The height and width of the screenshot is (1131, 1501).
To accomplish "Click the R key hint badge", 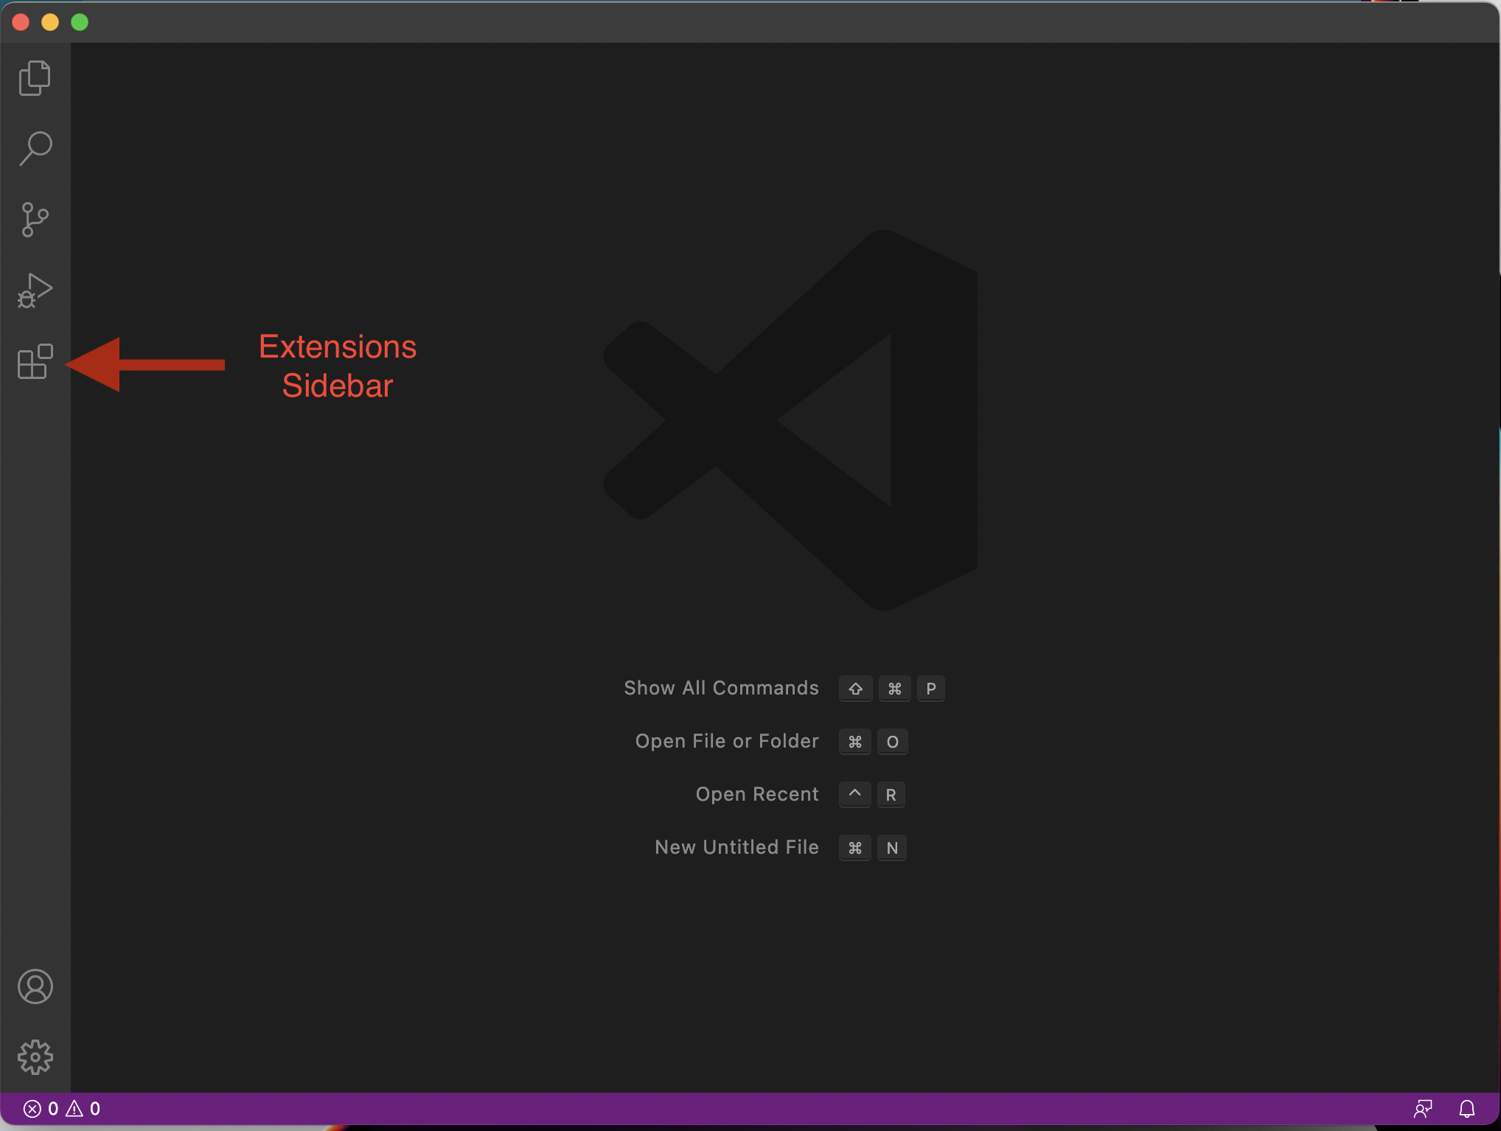I will [x=891, y=795].
